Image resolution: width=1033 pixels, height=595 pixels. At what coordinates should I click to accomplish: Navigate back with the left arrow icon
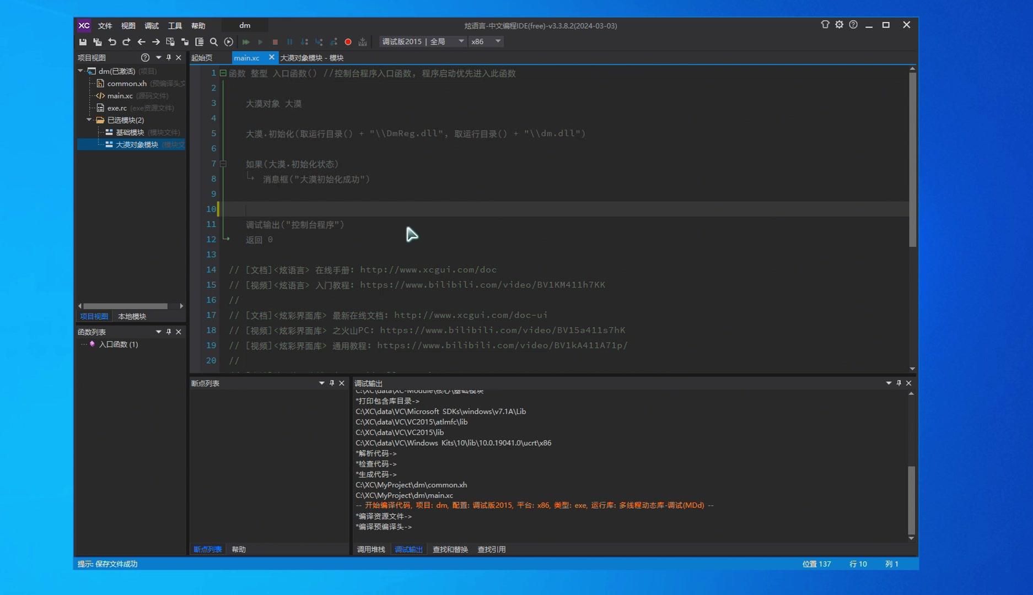[x=141, y=42]
